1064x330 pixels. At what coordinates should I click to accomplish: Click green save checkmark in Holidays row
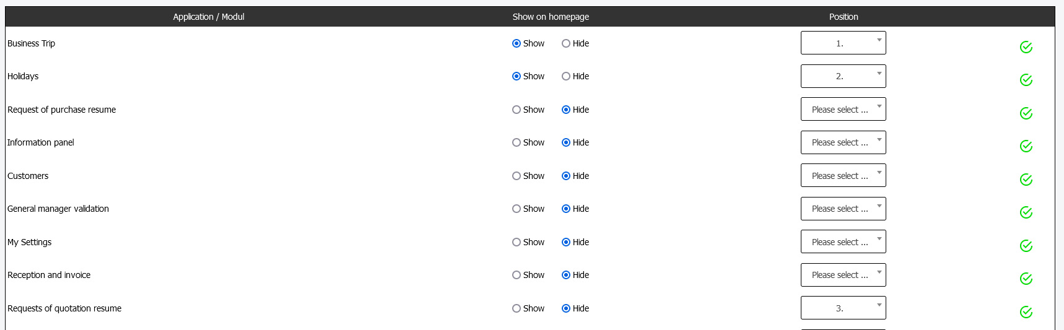point(1026,80)
